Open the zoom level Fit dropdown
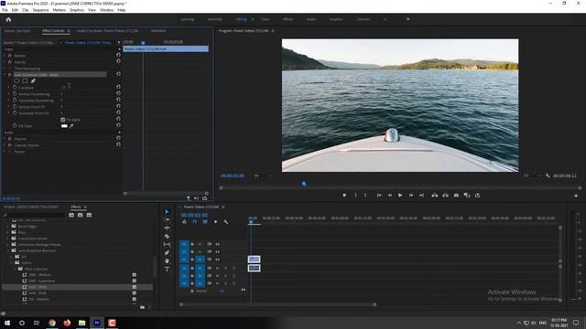Viewport: 586px width, 329px height. 263,175
